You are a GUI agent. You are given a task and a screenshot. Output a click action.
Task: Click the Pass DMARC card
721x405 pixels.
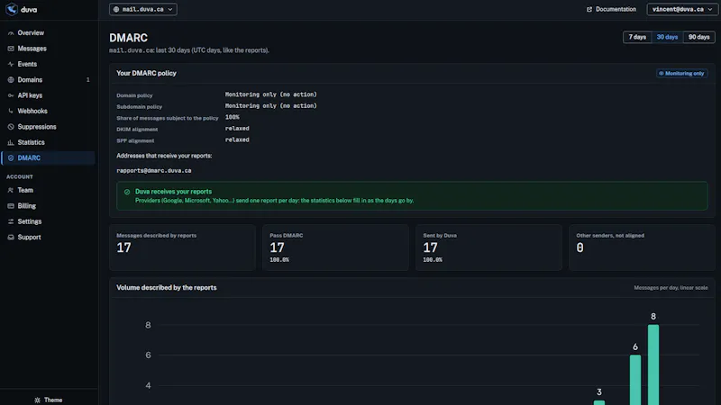335,247
